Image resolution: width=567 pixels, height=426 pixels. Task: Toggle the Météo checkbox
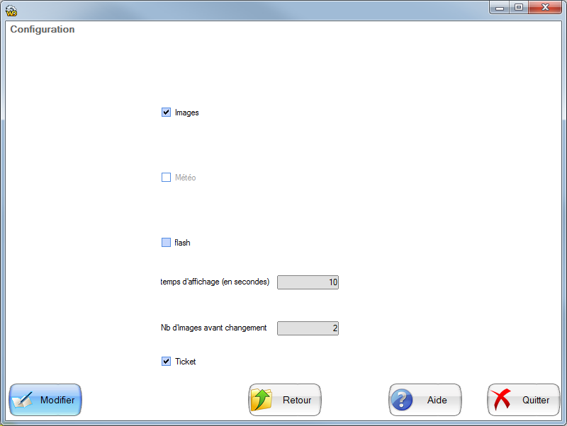click(x=167, y=178)
